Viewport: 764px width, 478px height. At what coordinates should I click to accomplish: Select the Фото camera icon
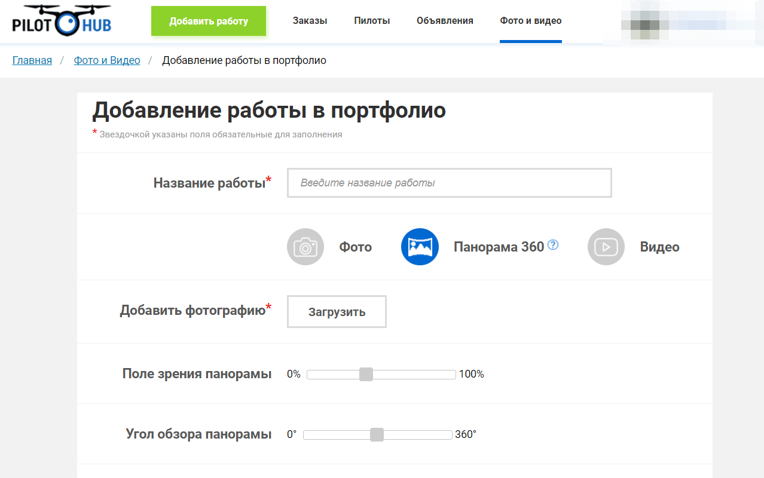305,246
